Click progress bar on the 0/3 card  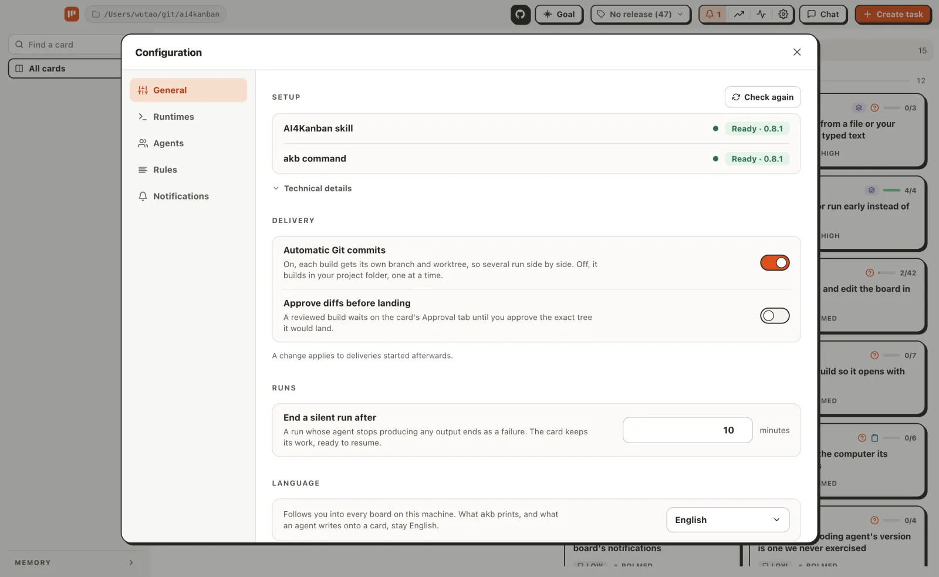pyautogui.click(x=891, y=108)
